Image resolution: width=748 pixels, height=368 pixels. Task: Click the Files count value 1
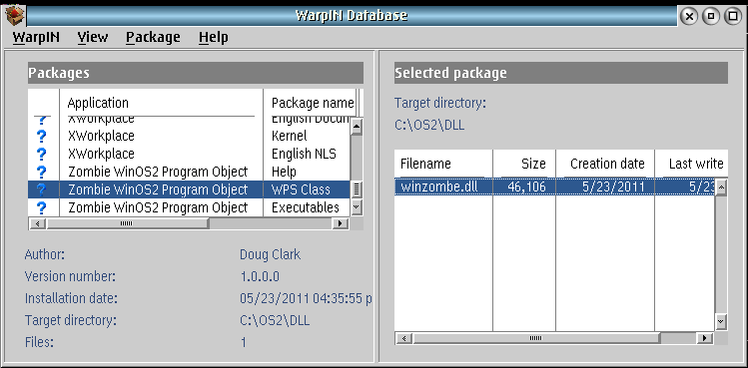(x=244, y=342)
